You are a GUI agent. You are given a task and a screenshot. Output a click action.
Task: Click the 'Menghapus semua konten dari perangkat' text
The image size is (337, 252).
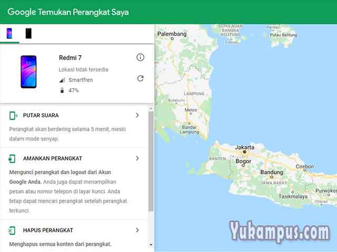pos(60,244)
